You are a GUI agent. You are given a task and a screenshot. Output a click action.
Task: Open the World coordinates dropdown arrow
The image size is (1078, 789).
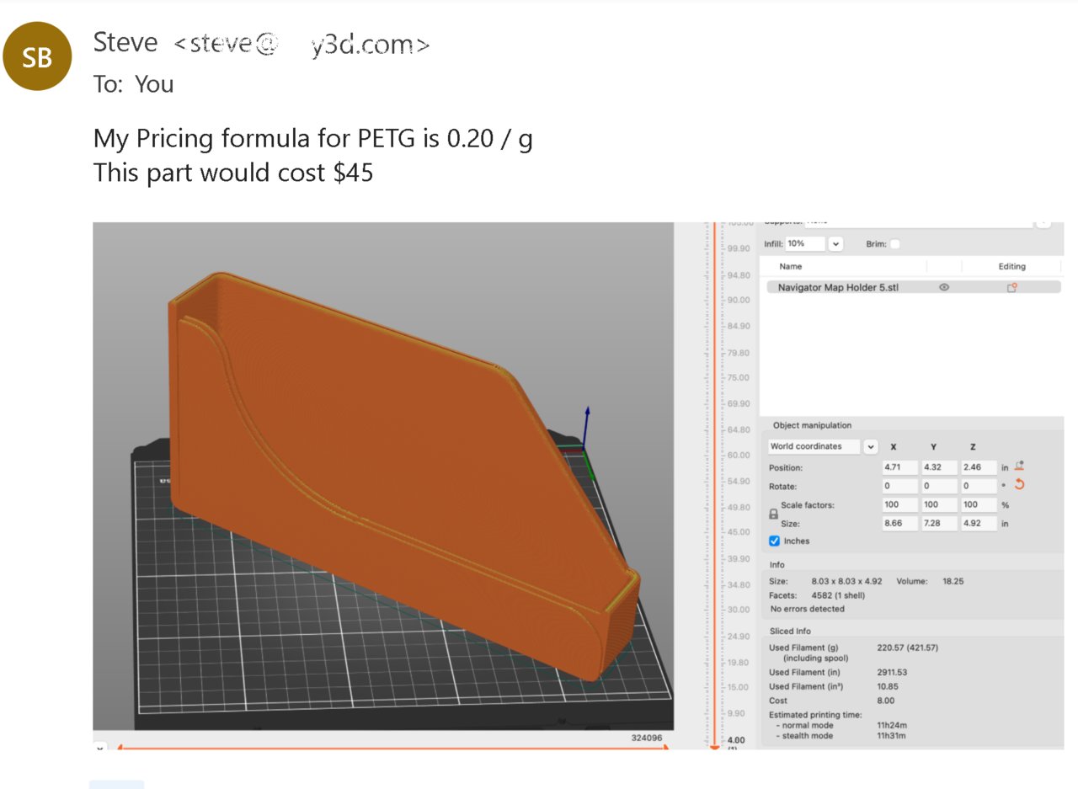(x=870, y=447)
